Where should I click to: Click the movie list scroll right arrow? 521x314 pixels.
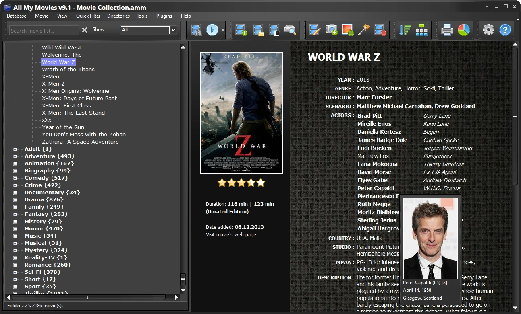[176, 297]
